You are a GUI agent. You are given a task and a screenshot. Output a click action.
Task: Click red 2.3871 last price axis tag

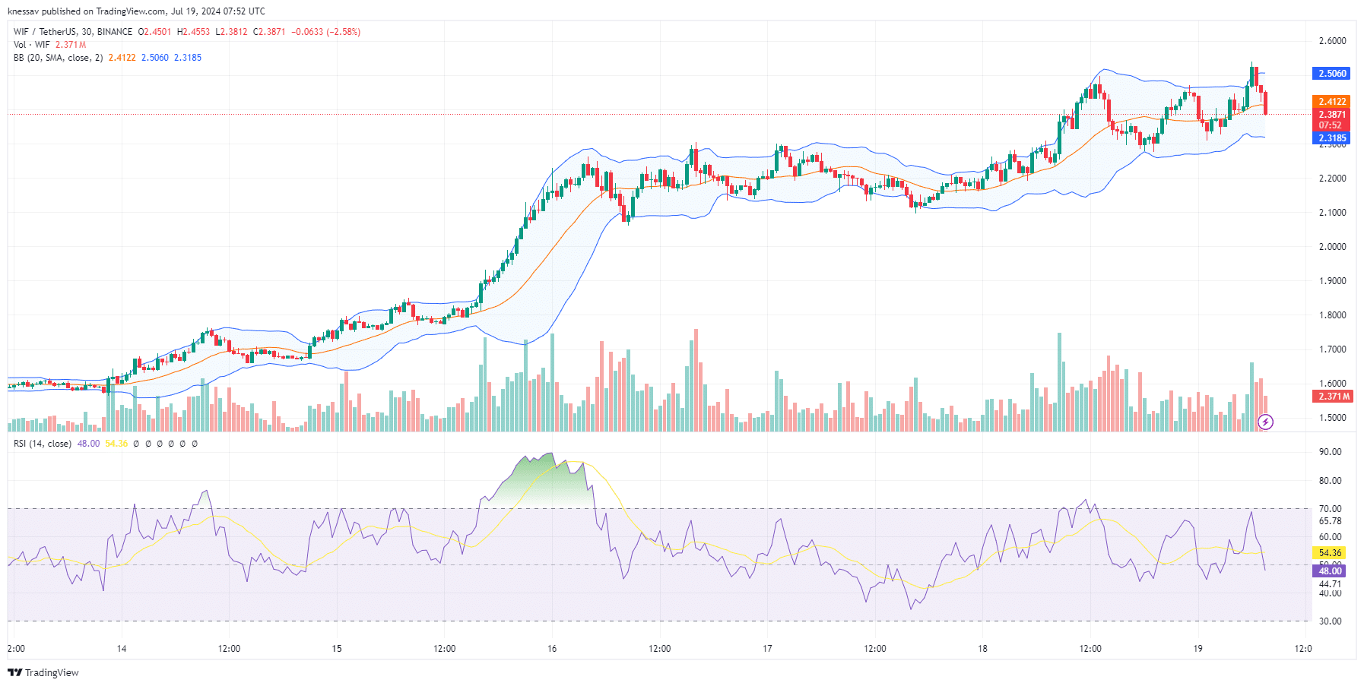click(x=1331, y=115)
